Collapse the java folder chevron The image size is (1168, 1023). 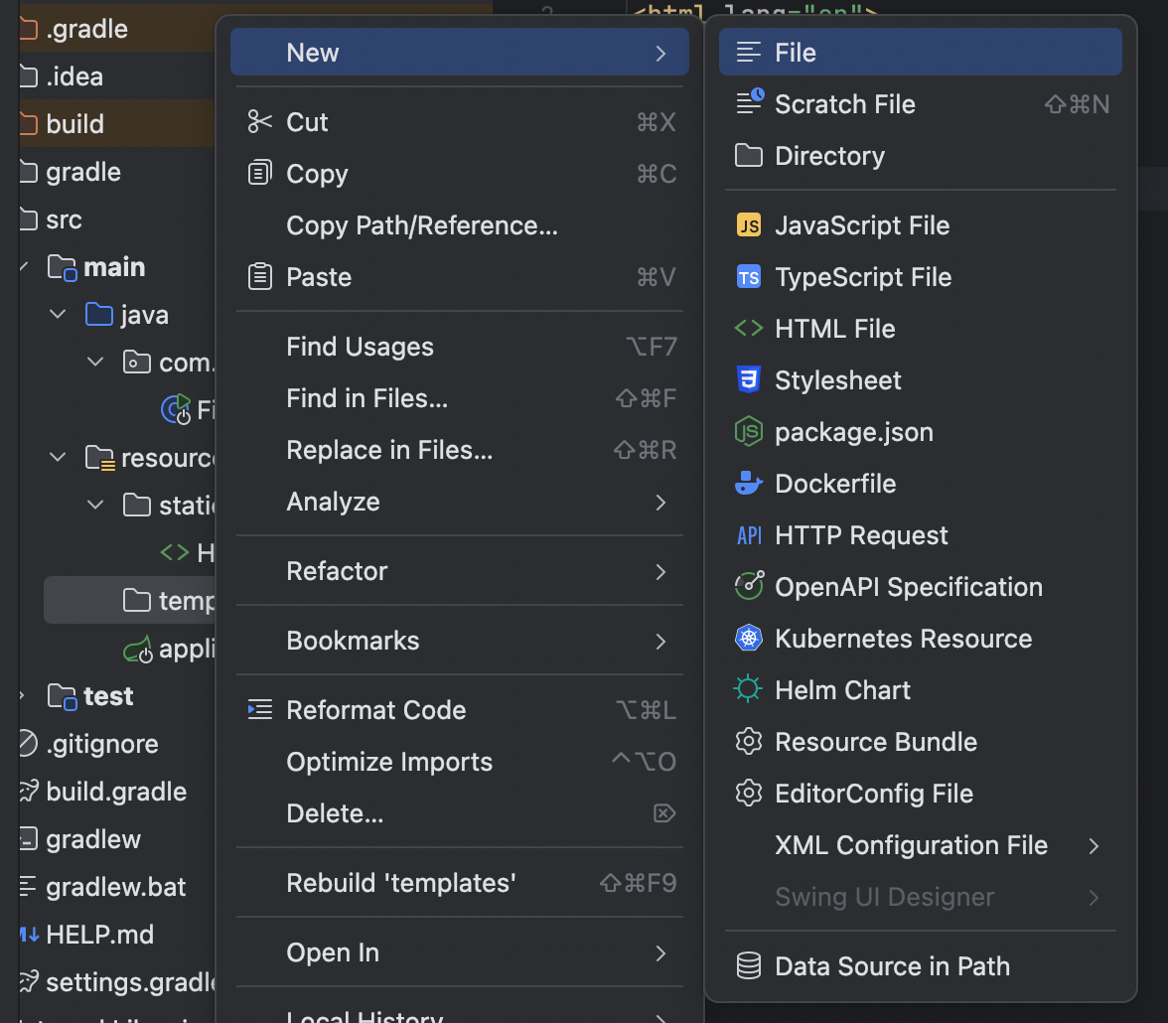58,315
